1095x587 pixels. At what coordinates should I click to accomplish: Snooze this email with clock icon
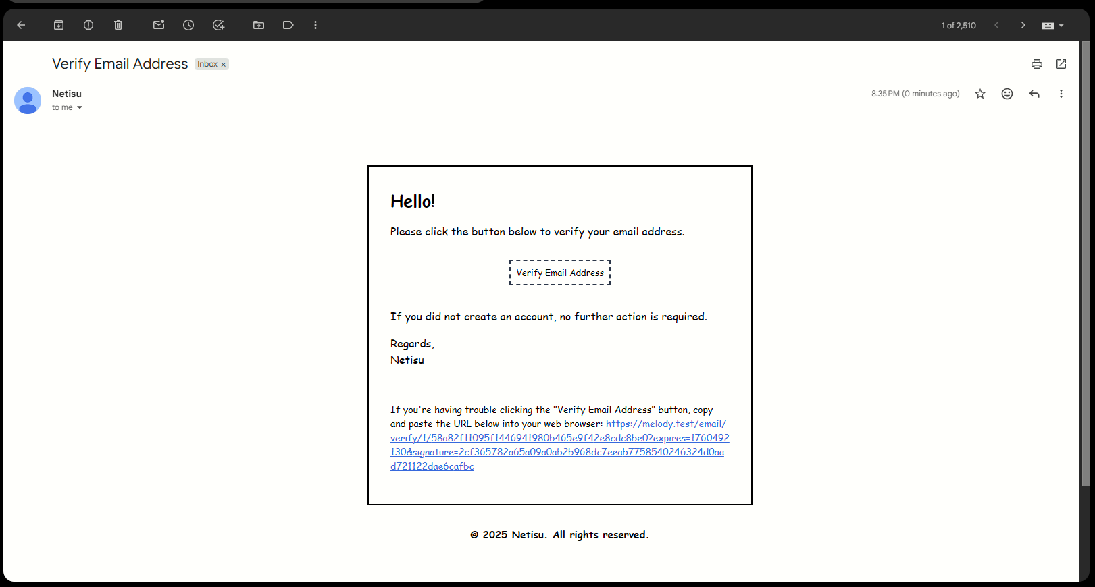[x=188, y=25]
